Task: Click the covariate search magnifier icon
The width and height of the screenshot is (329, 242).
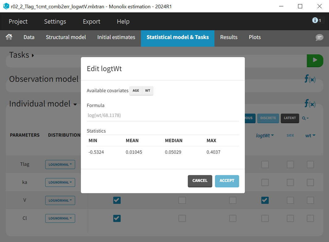Action: [x=305, y=118]
